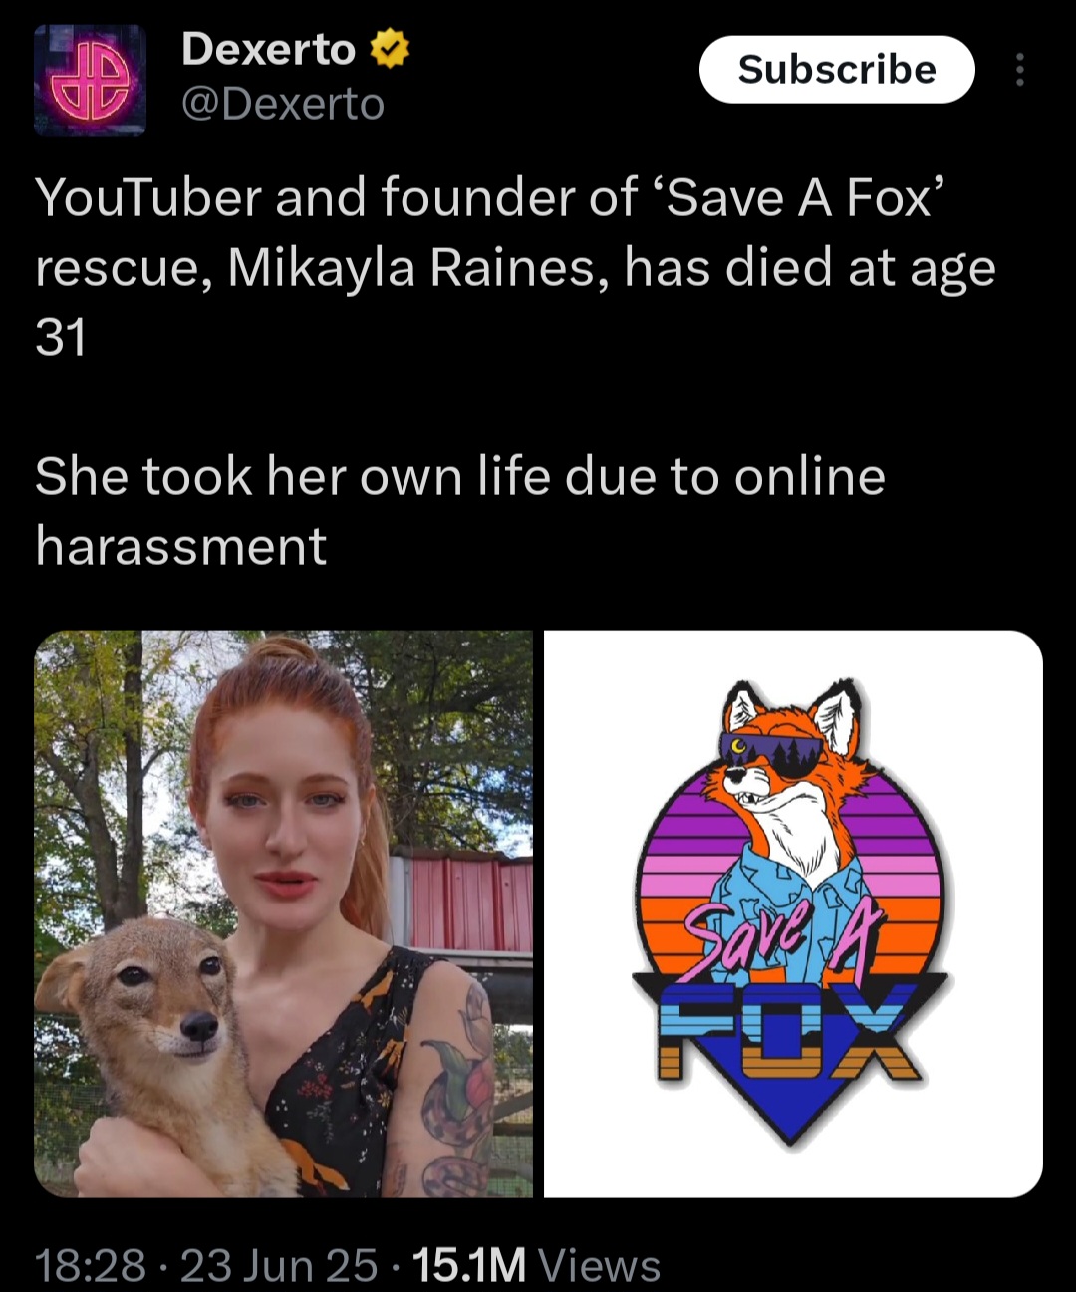Subscribe to Dexerto
This screenshot has width=1076, height=1292.
click(837, 70)
